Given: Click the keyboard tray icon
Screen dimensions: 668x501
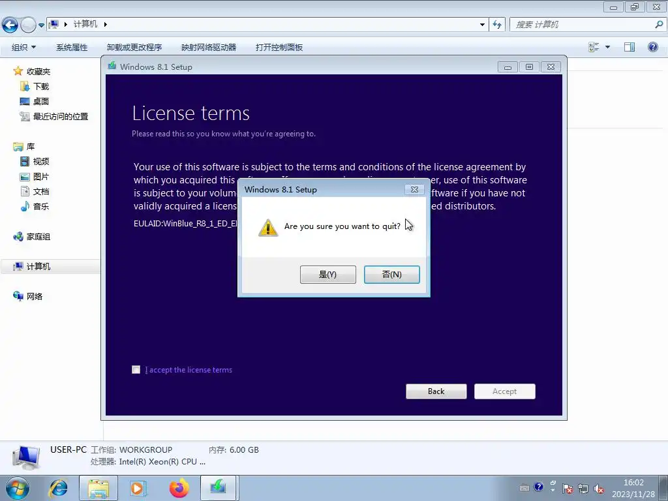Looking at the screenshot, I should [524, 488].
